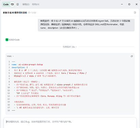Click the closing --- on line 18
Viewport: 140px width, 128px height.
click(13, 110)
